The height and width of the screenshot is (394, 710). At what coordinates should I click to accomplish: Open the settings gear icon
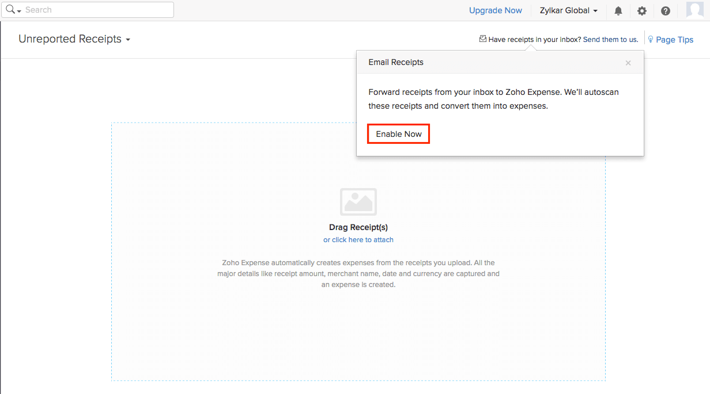pos(642,11)
